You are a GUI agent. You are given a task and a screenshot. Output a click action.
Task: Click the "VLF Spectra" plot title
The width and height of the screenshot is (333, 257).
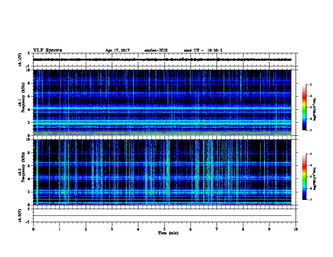click(48, 50)
